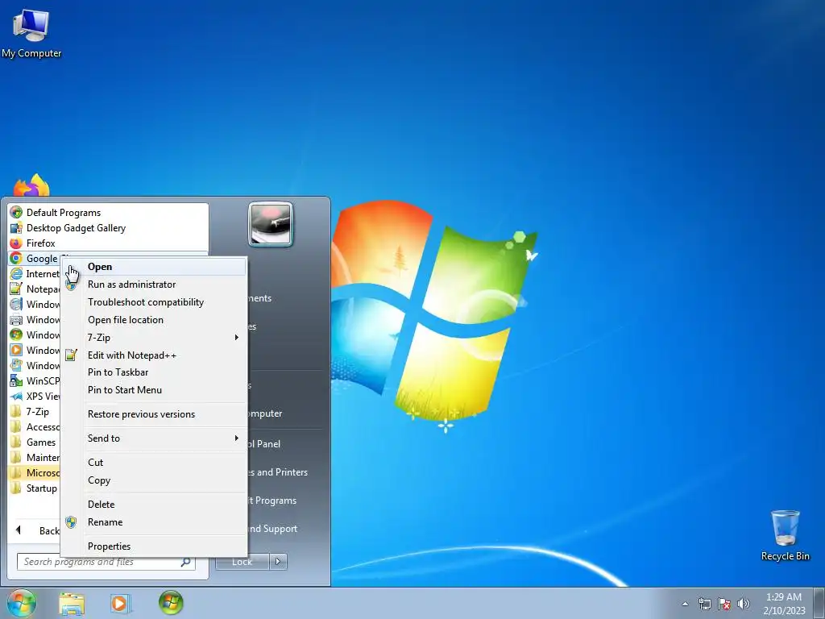Choose Delete from the context menu
Viewport: 825px width, 619px height.
tap(154, 505)
